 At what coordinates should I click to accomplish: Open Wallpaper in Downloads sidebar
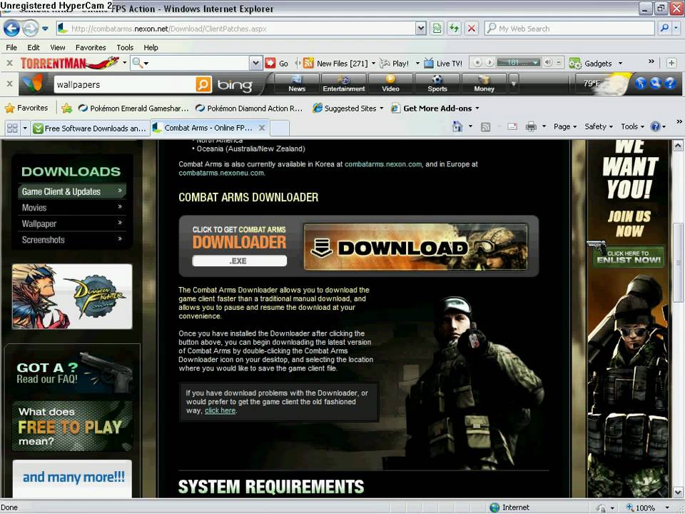[72, 223]
